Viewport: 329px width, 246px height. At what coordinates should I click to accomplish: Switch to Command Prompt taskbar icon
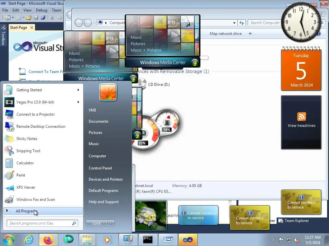click(x=148, y=240)
